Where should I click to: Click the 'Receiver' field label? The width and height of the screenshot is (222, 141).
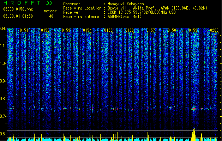tap(72, 12)
